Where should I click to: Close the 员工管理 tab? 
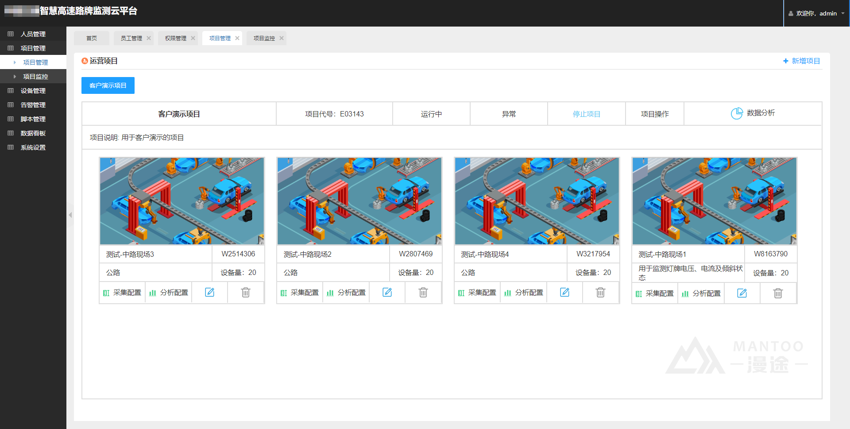[x=149, y=39]
